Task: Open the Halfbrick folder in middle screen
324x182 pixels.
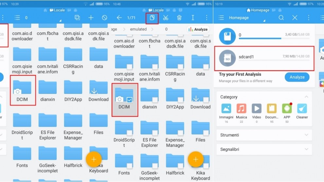Action: [x=175, y=165]
